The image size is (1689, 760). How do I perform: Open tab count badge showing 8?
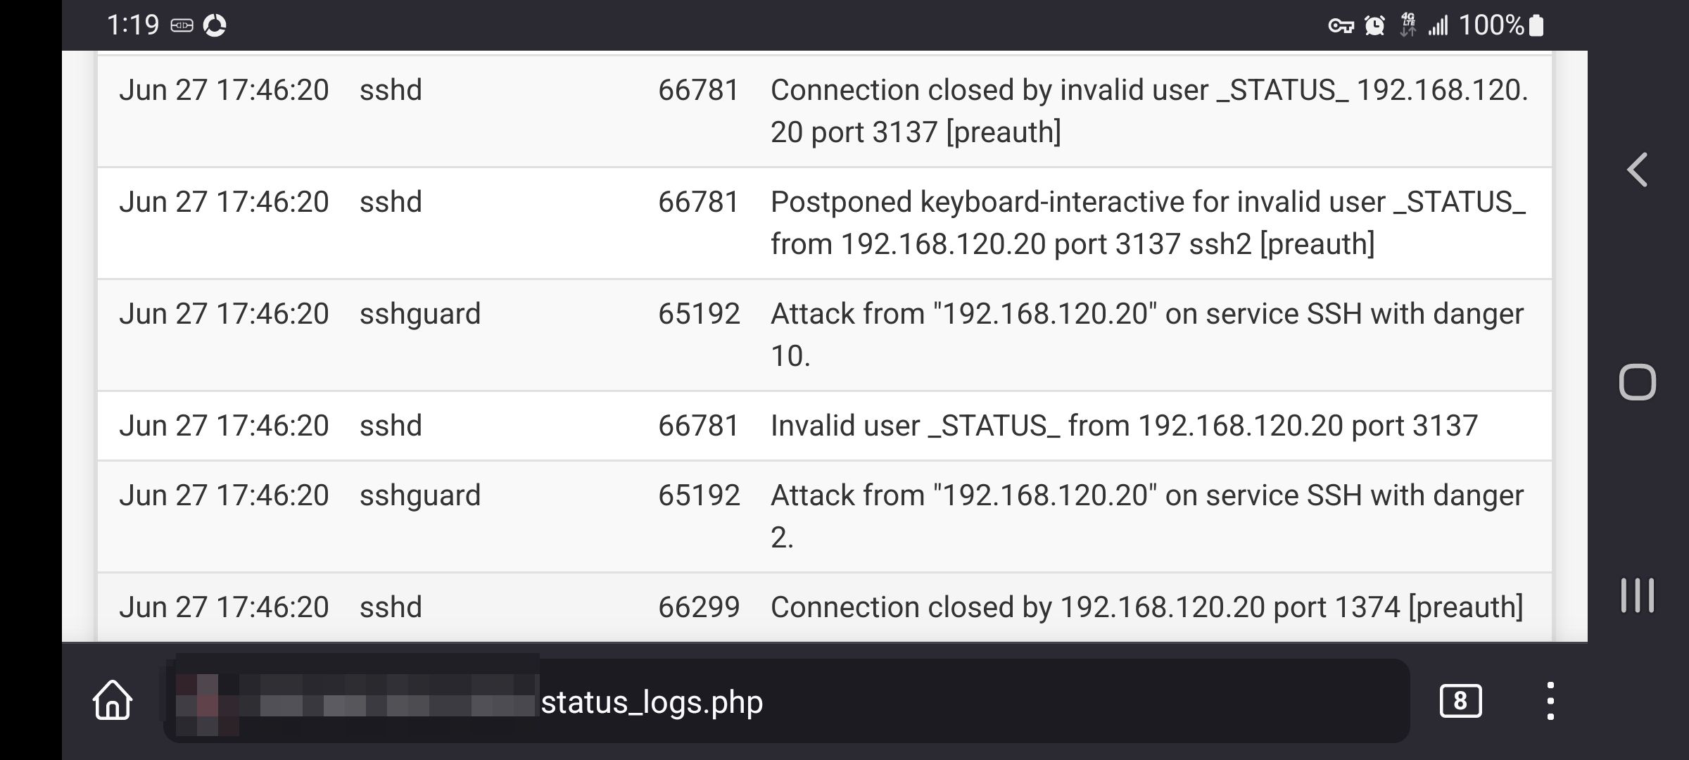coord(1460,699)
